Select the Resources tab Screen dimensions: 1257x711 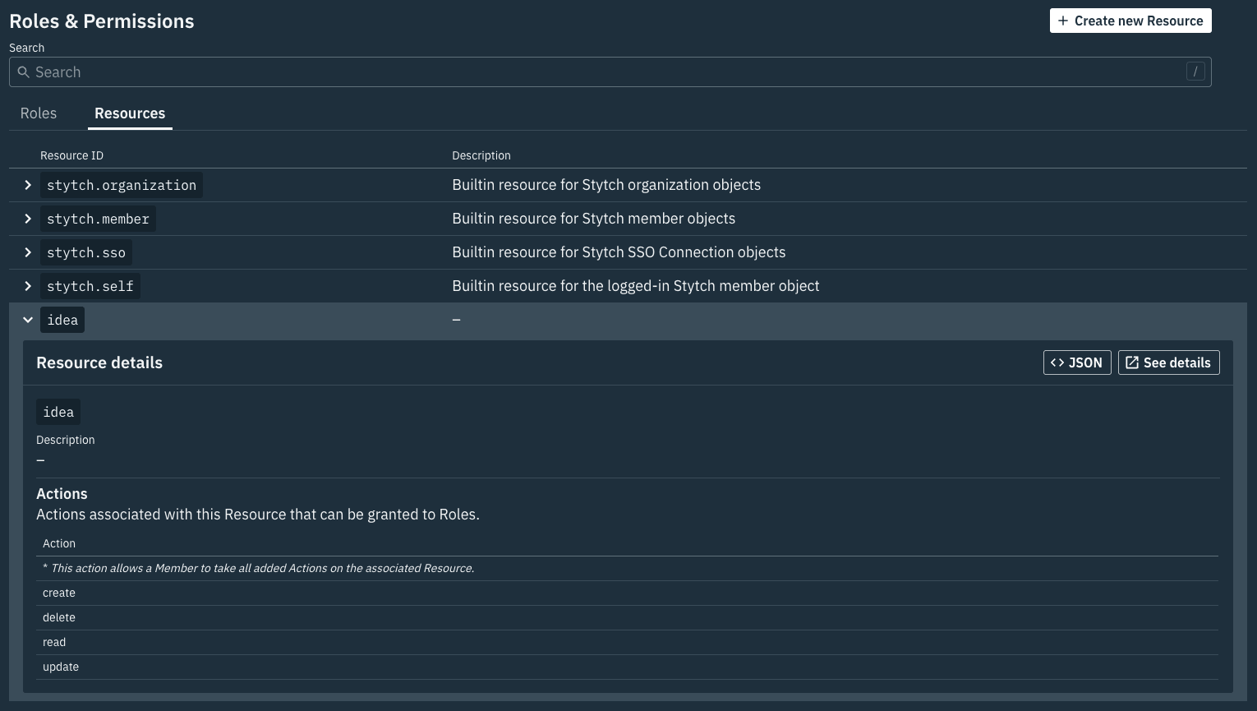coord(130,113)
